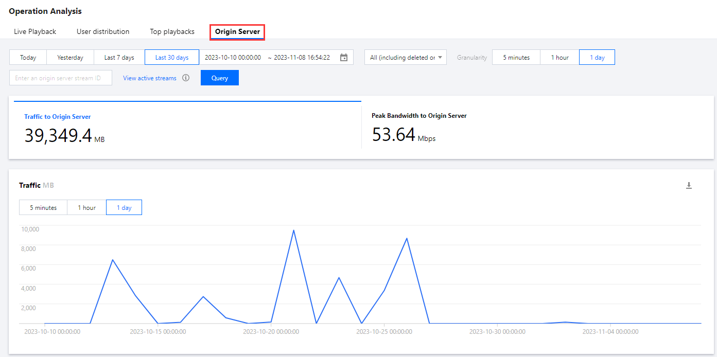This screenshot has width=717, height=357.
Task: Click the 2023-10-10 00:00:00 axis label
Action: [x=53, y=332]
